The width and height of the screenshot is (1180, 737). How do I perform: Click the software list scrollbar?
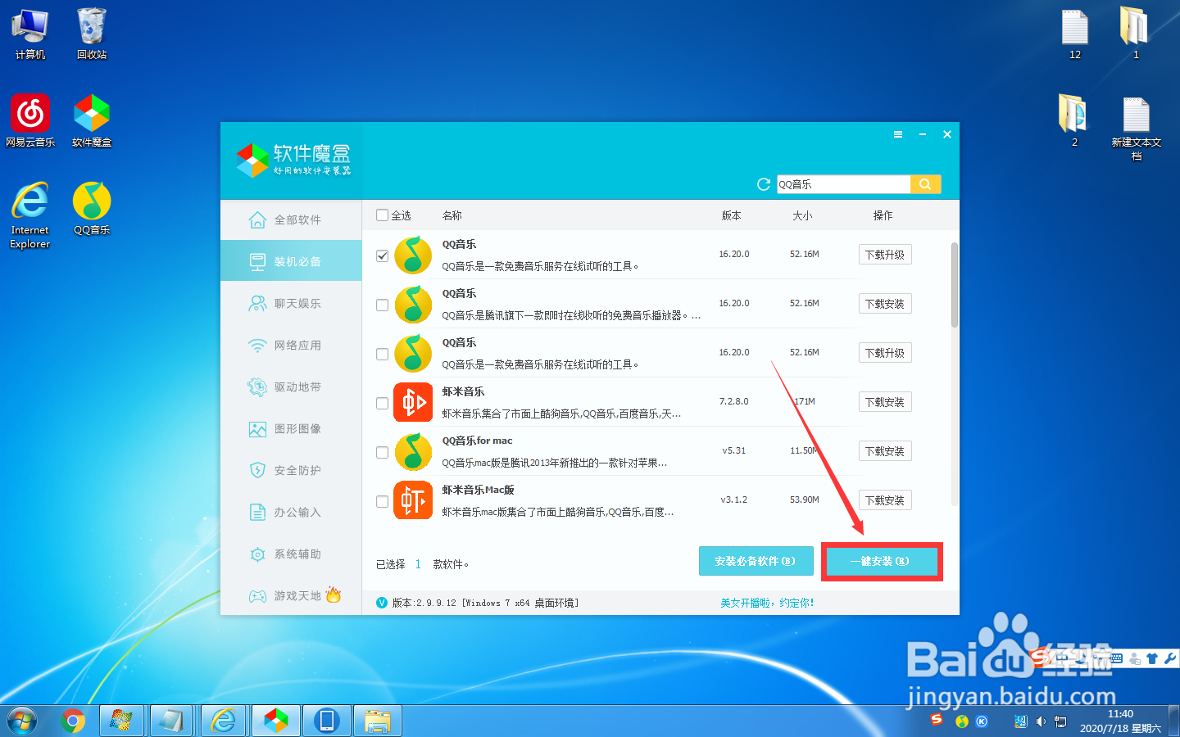tap(955, 285)
